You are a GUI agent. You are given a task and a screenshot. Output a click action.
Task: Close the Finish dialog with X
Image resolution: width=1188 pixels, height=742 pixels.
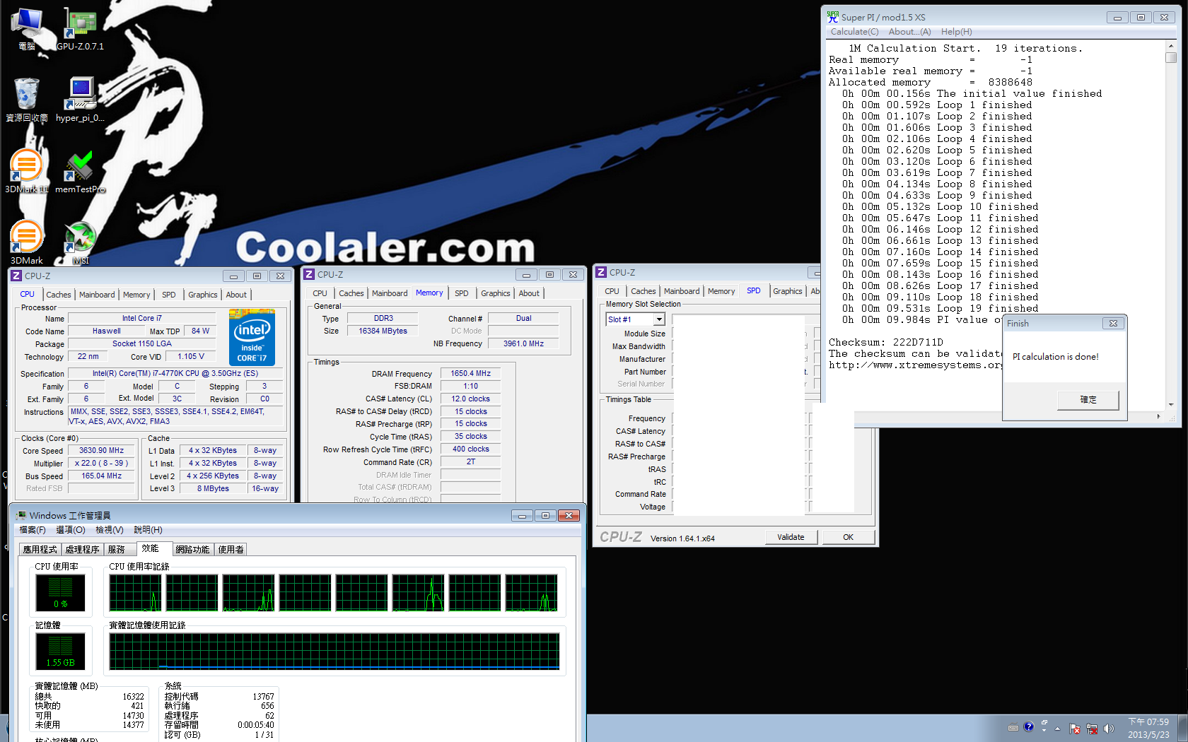pyautogui.click(x=1112, y=323)
